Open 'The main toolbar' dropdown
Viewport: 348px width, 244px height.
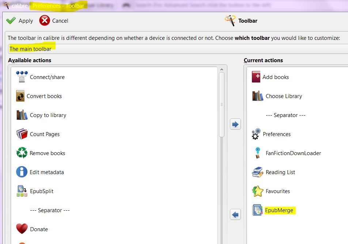coord(178,49)
